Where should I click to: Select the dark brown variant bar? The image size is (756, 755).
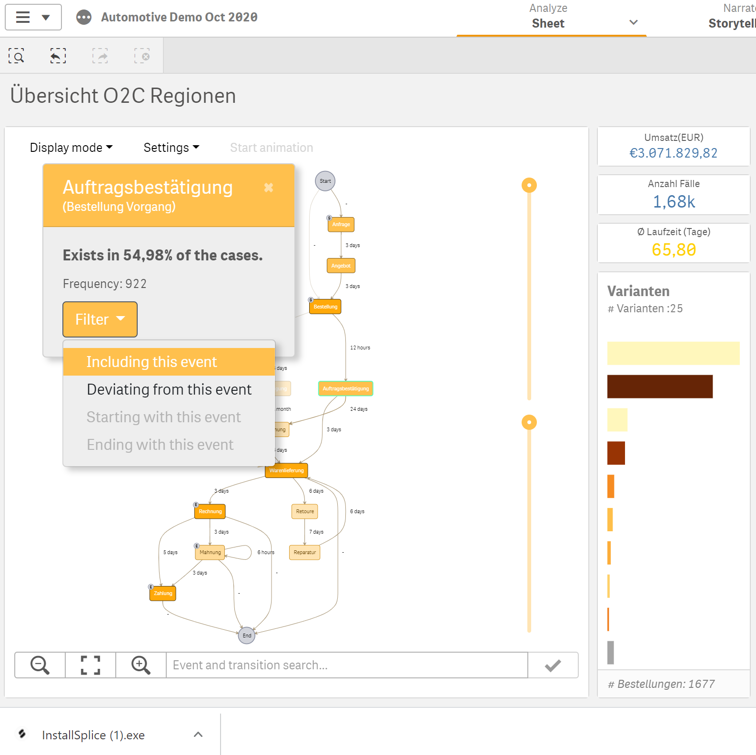pyautogui.click(x=660, y=387)
